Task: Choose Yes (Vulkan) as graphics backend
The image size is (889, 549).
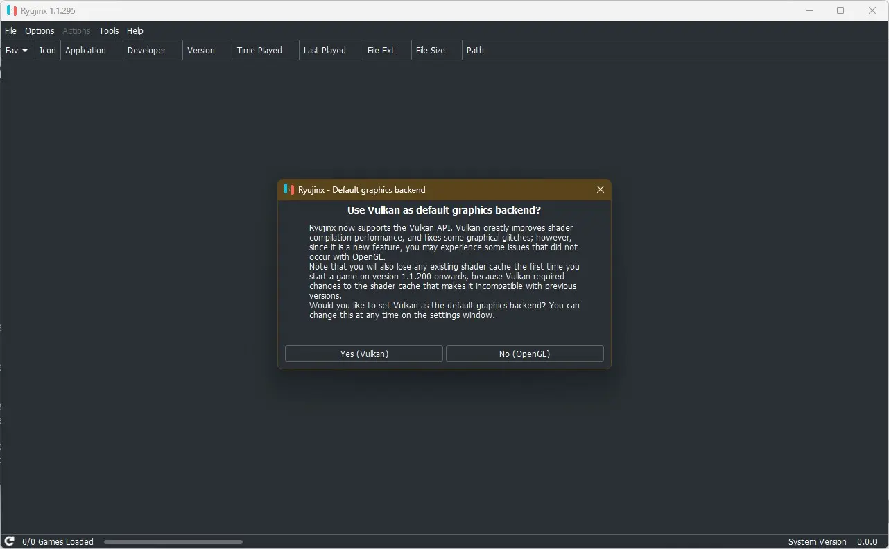Action: click(364, 354)
